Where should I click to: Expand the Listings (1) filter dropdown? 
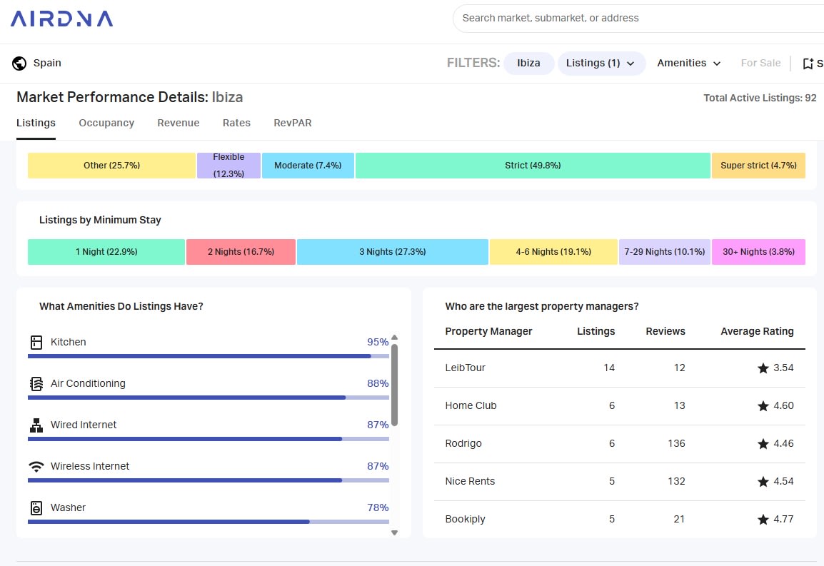coord(601,64)
